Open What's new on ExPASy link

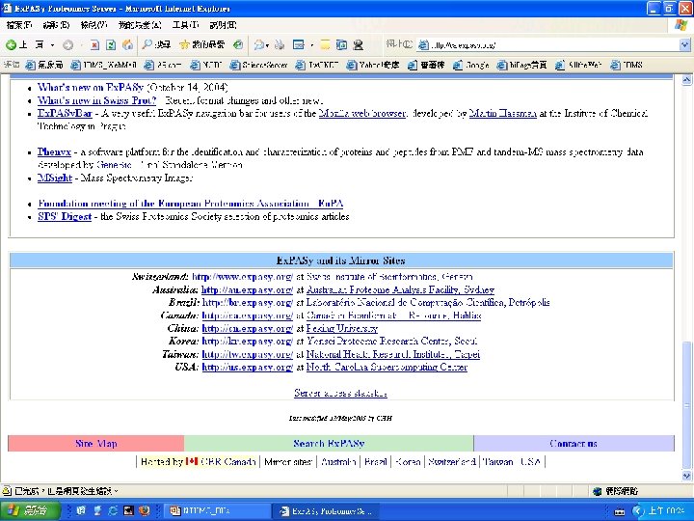91,87
